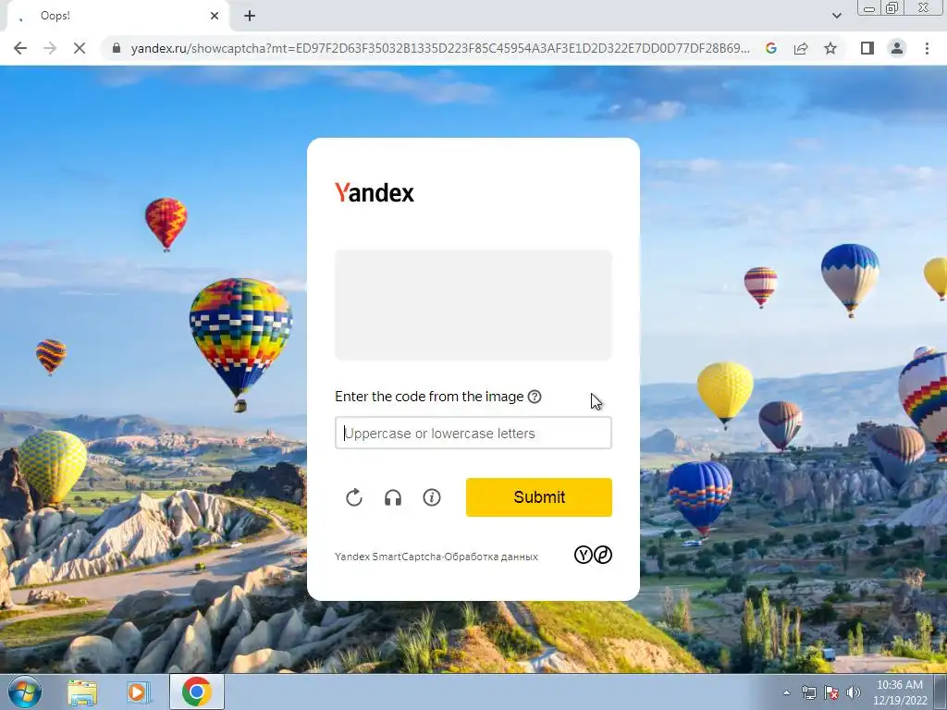The height and width of the screenshot is (710, 947).
Task: Refresh the captcha image
Action: 354,497
